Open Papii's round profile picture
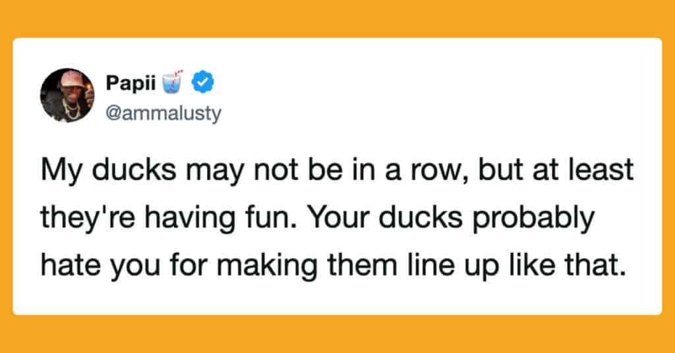Image resolution: width=675 pixels, height=353 pixels. [67, 95]
